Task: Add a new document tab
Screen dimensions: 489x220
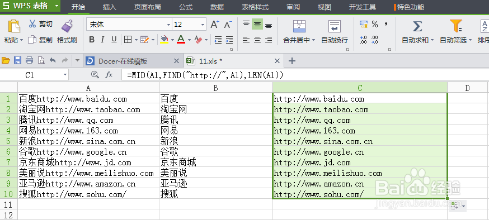Action: tap(291, 61)
